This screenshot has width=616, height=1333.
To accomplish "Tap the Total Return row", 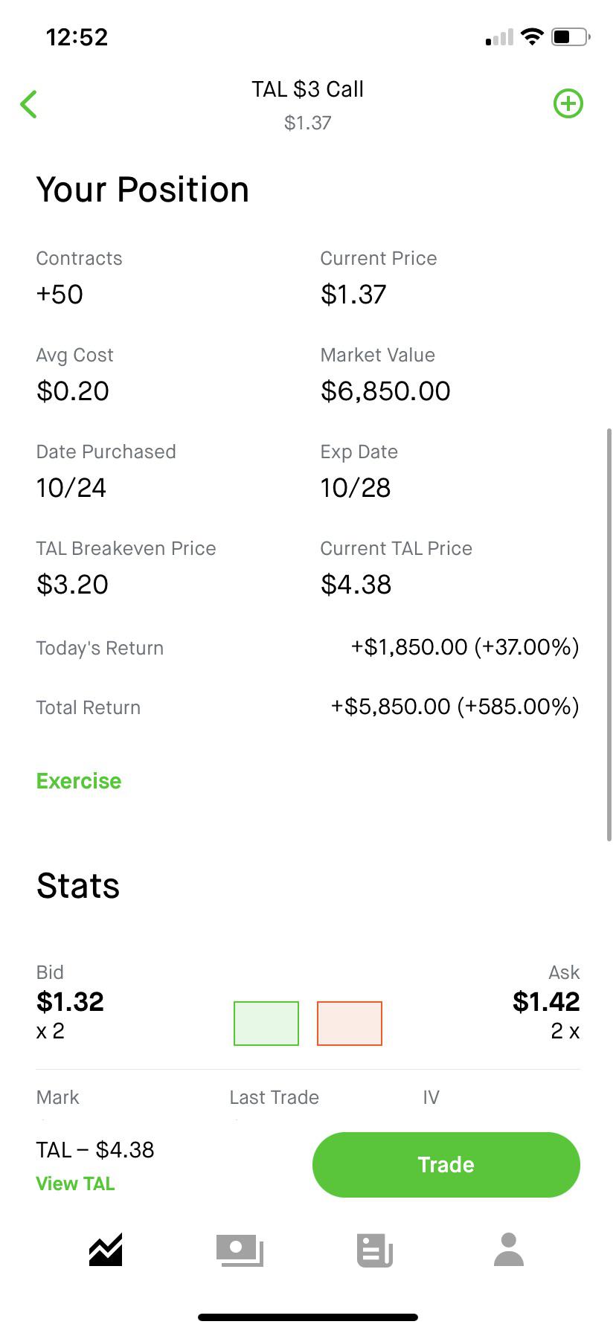I will pyautogui.click(x=307, y=707).
